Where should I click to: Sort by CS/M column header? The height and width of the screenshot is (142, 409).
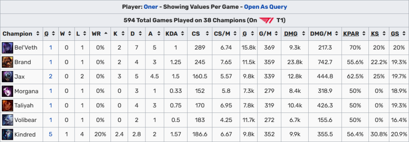click(225, 34)
